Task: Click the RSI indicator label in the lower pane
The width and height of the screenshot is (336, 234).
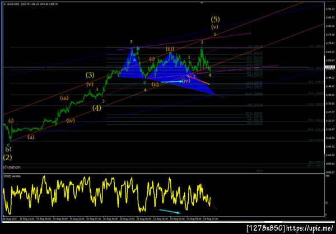Action: [11, 176]
